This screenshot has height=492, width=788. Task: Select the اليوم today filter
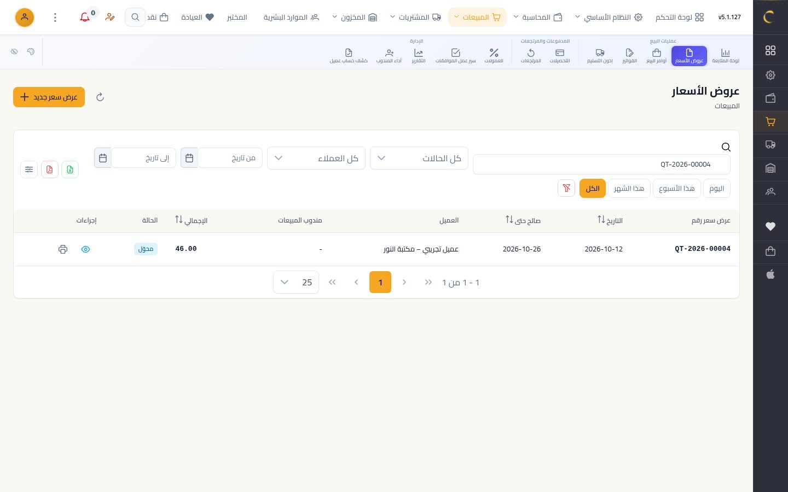(x=717, y=189)
